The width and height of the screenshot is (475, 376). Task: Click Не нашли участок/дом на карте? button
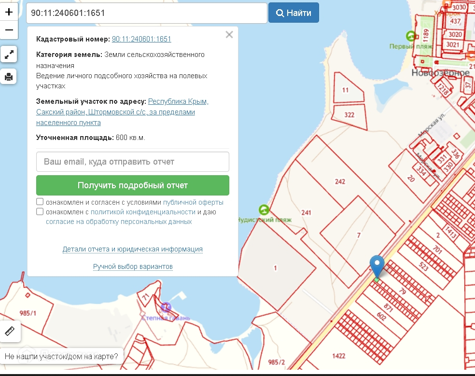coord(61,356)
